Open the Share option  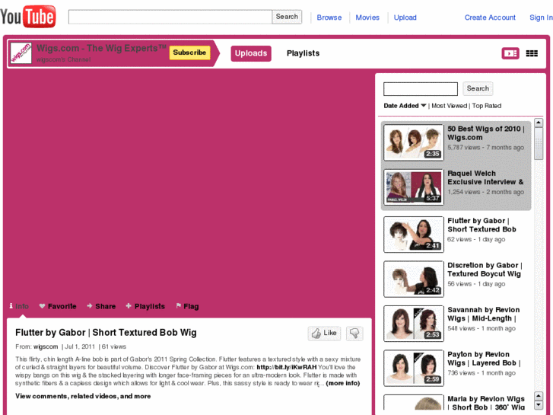point(101,306)
